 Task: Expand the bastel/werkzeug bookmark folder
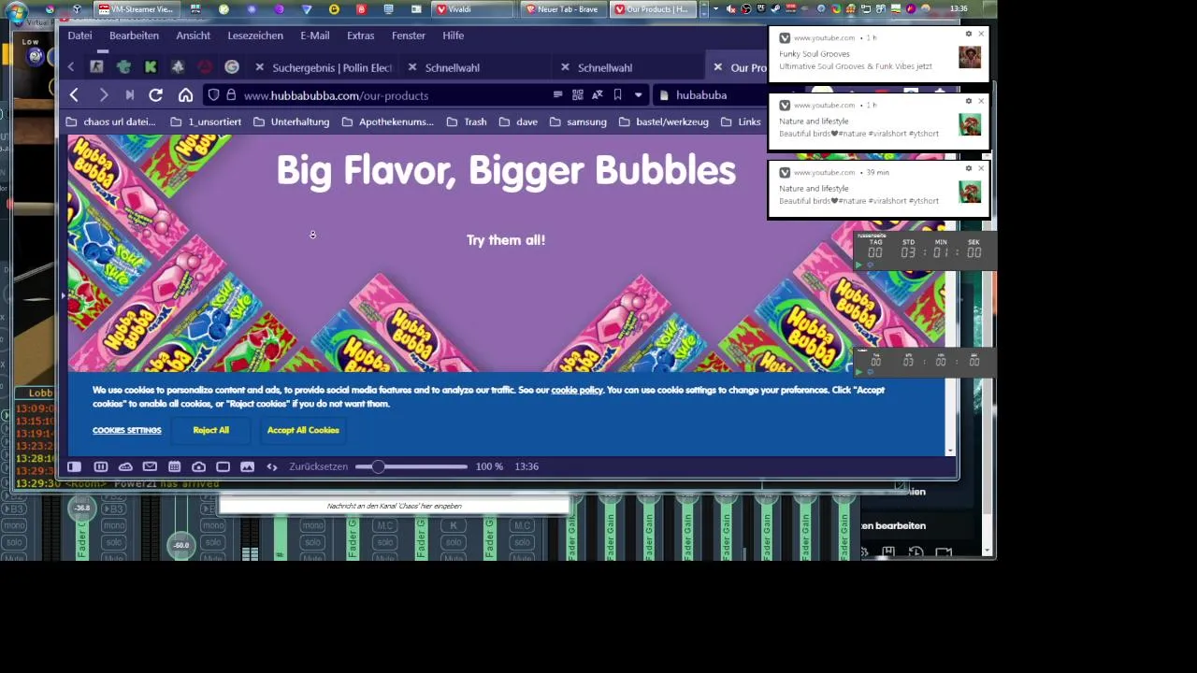(663, 122)
